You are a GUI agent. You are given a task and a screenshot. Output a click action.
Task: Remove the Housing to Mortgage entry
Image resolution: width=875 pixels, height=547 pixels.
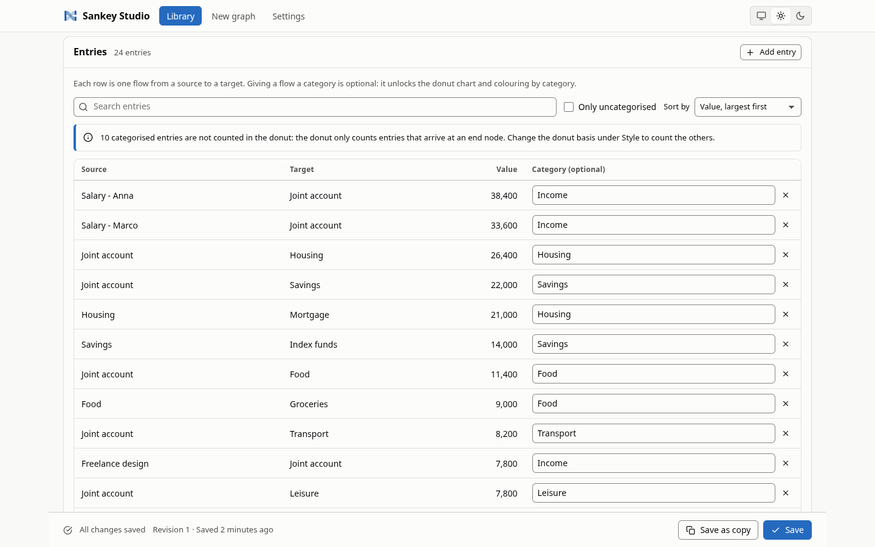786,314
